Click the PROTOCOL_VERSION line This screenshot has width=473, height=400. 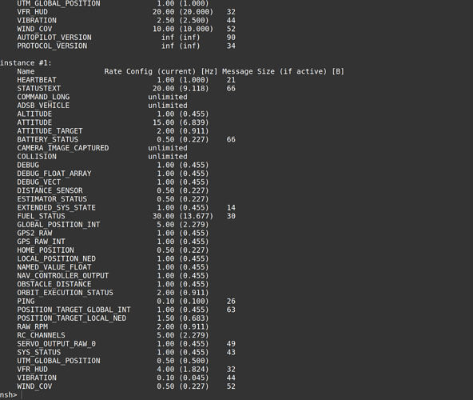coord(126,46)
